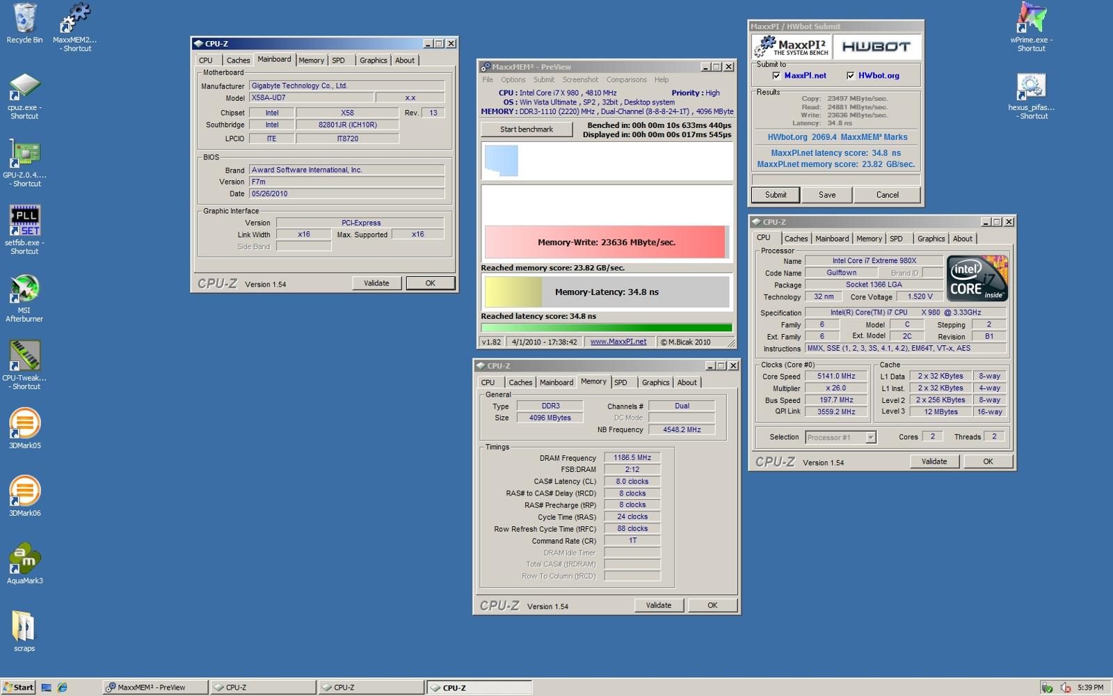This screenshot has height=696, width=1113.
Task: Click the DRAM Frequency 1186.5 MHz value
Action: coord(632,458)
